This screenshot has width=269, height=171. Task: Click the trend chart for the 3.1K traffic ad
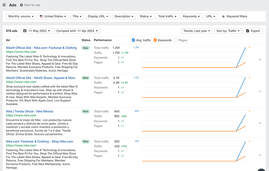[x=194, y=88]
